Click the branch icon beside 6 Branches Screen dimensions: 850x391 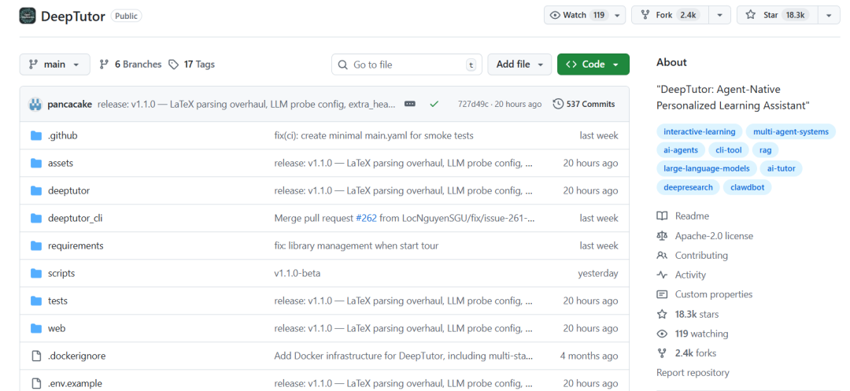point(104,65)
